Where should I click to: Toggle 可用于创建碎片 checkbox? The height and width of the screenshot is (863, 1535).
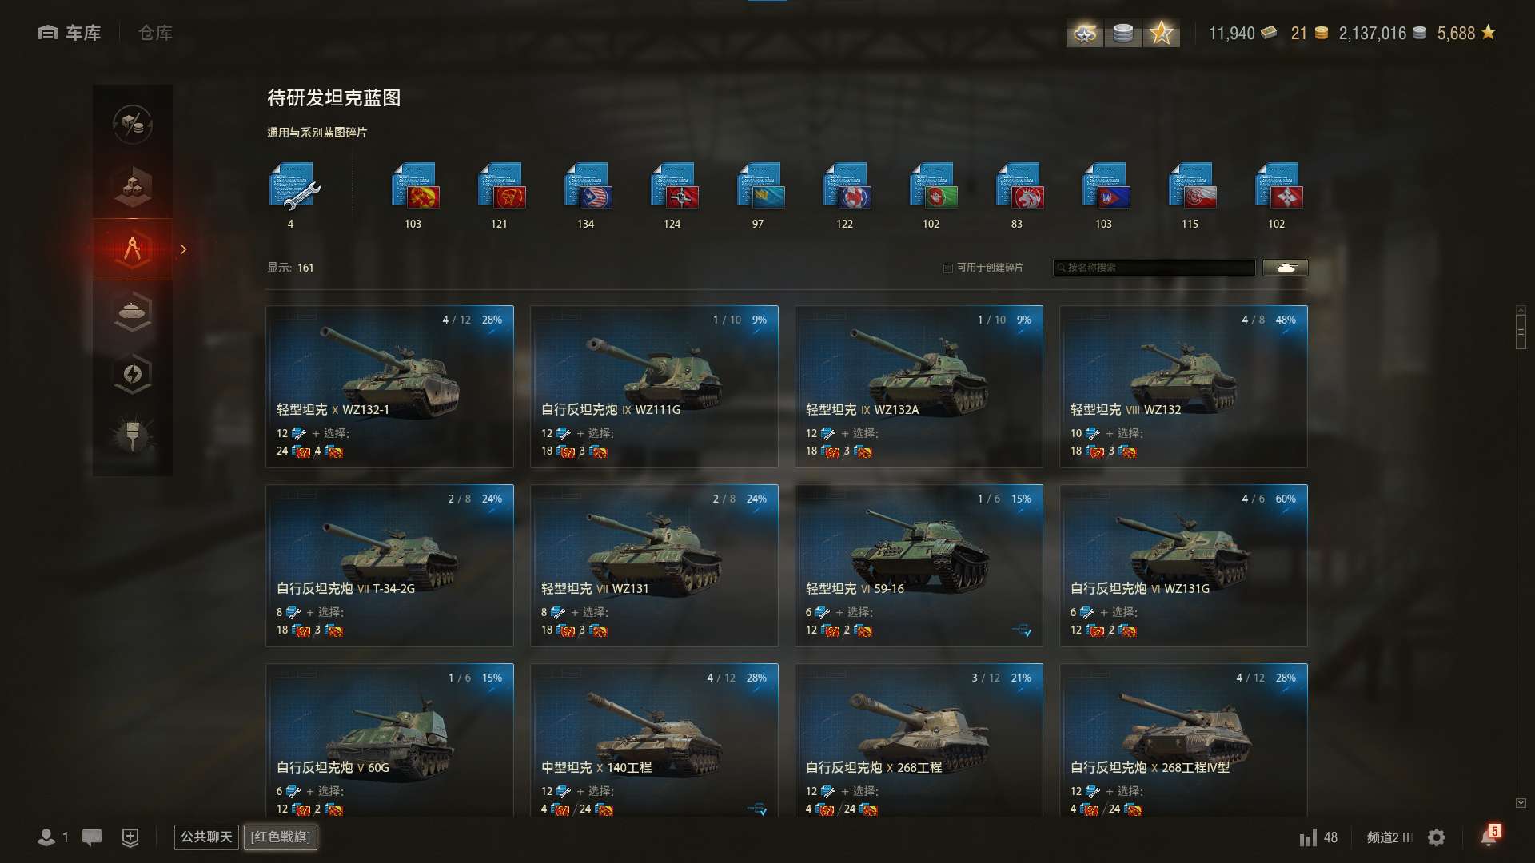pos(948,268)
